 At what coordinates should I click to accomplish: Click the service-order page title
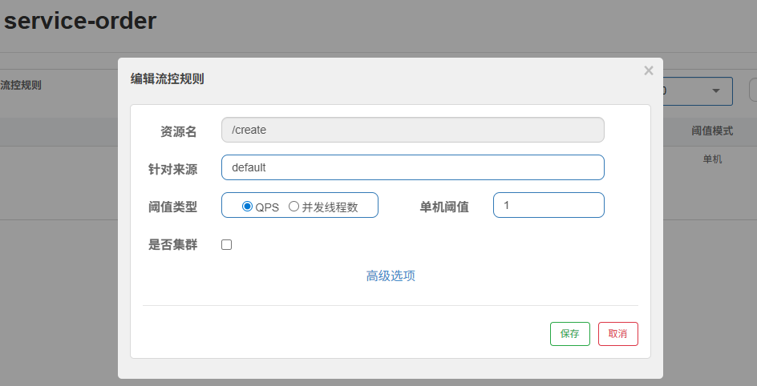tap(80, 21)
